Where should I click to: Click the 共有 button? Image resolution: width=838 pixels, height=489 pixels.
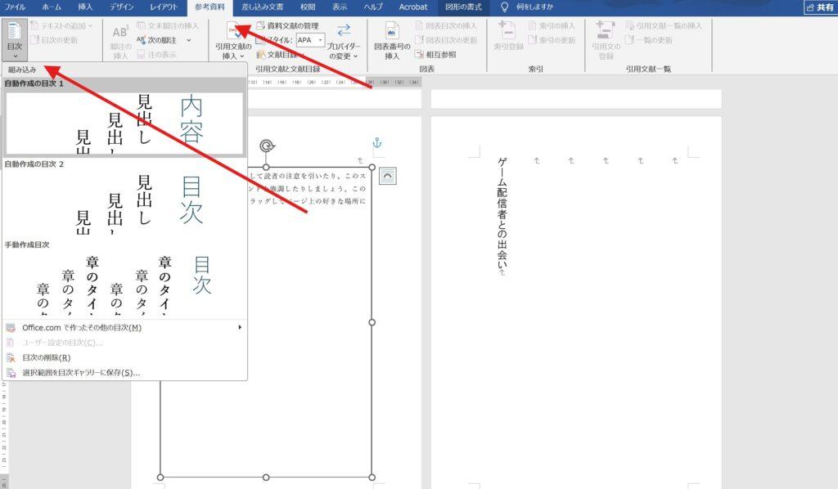pyautogui.click(x=821, y=7)
